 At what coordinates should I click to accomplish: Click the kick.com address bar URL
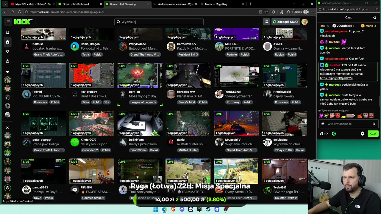(67, 12)
